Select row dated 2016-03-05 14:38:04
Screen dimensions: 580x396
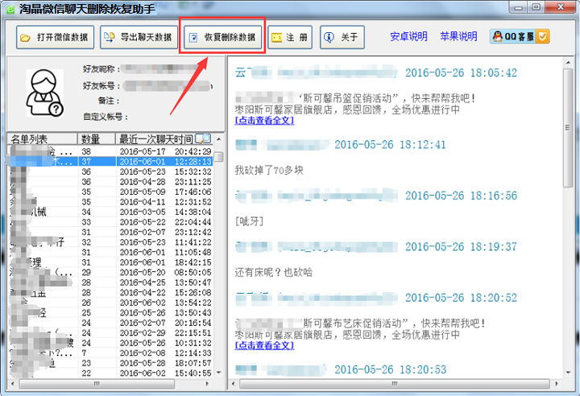pyautogui.click(x=110, y=212)
